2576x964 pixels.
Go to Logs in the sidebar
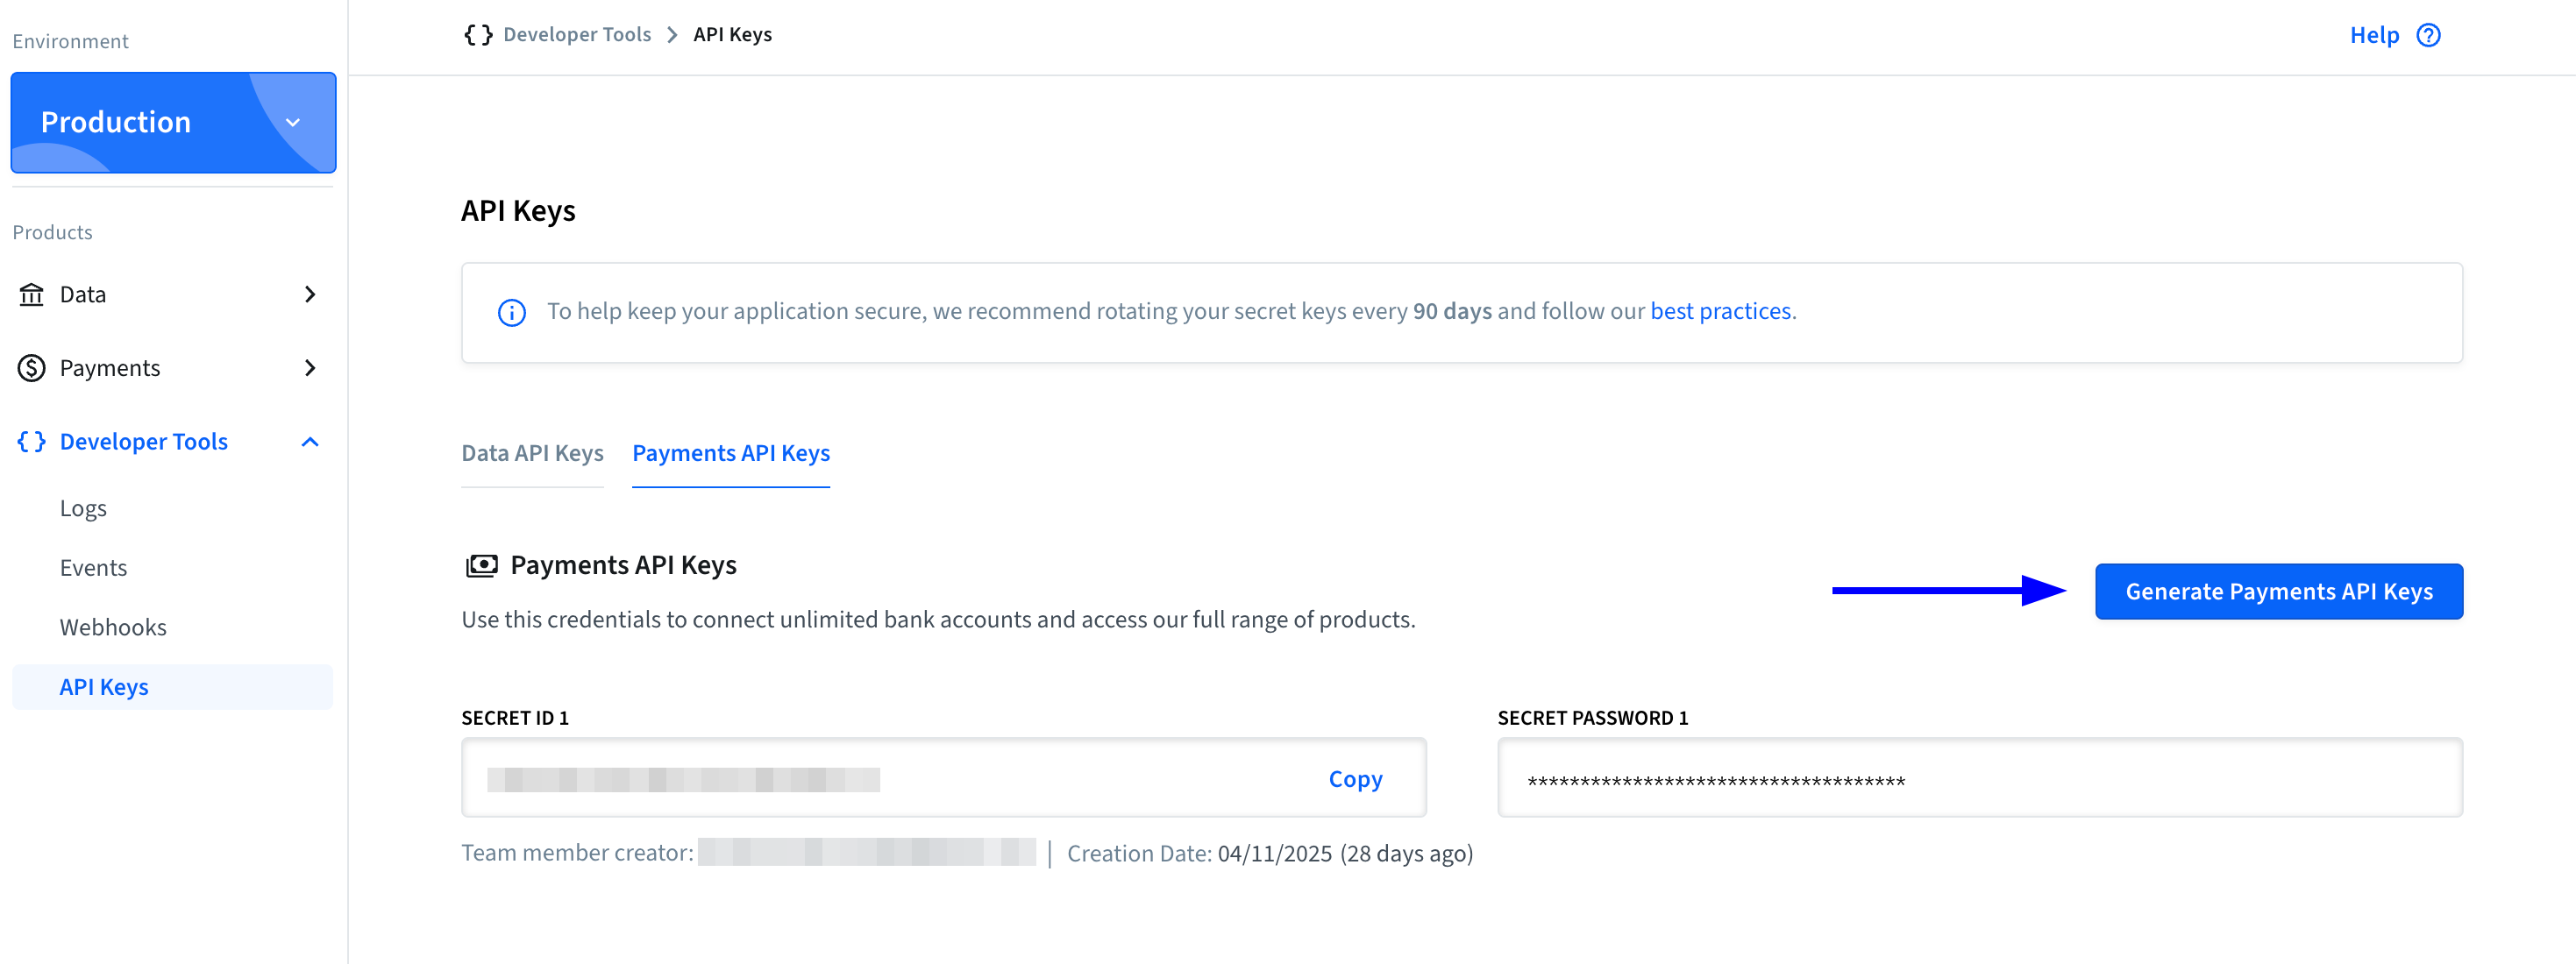click(83, 508)
